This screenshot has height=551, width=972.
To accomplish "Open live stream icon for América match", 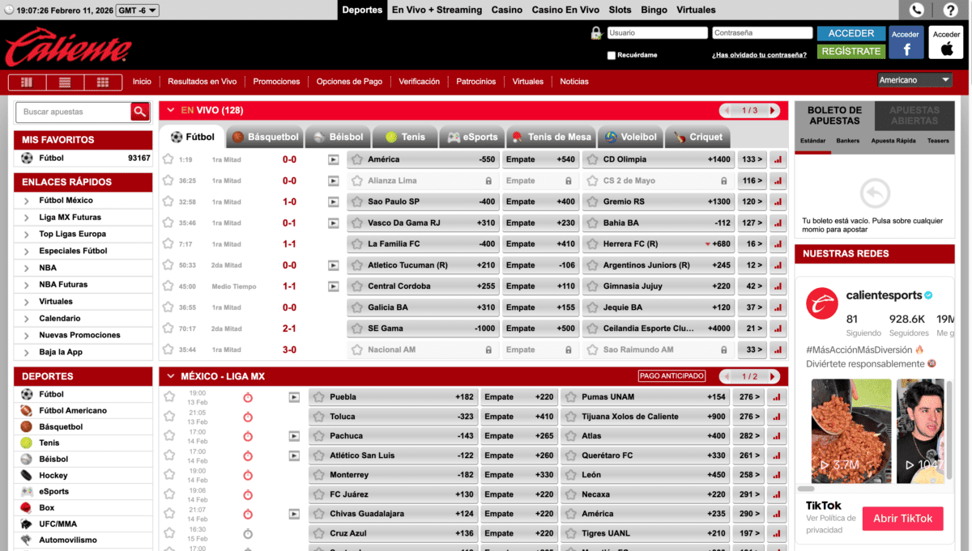I will 333,160.
